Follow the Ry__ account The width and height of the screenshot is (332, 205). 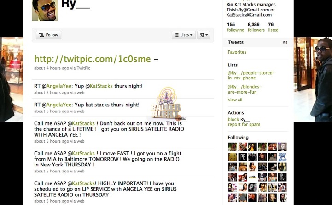pyautogui.click(x=48, y=35)
